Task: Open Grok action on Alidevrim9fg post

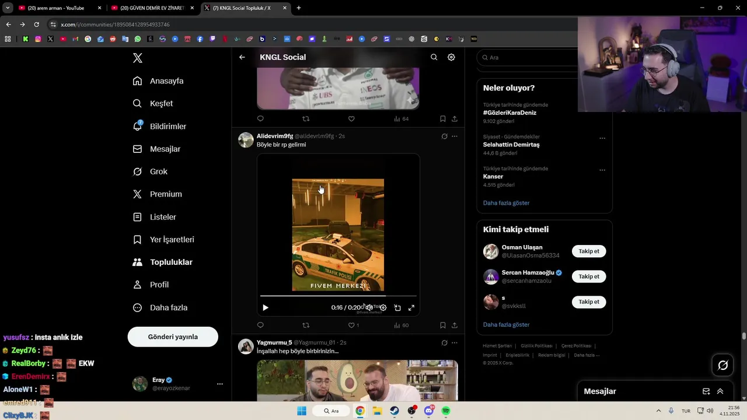Action: coord(444,136)
